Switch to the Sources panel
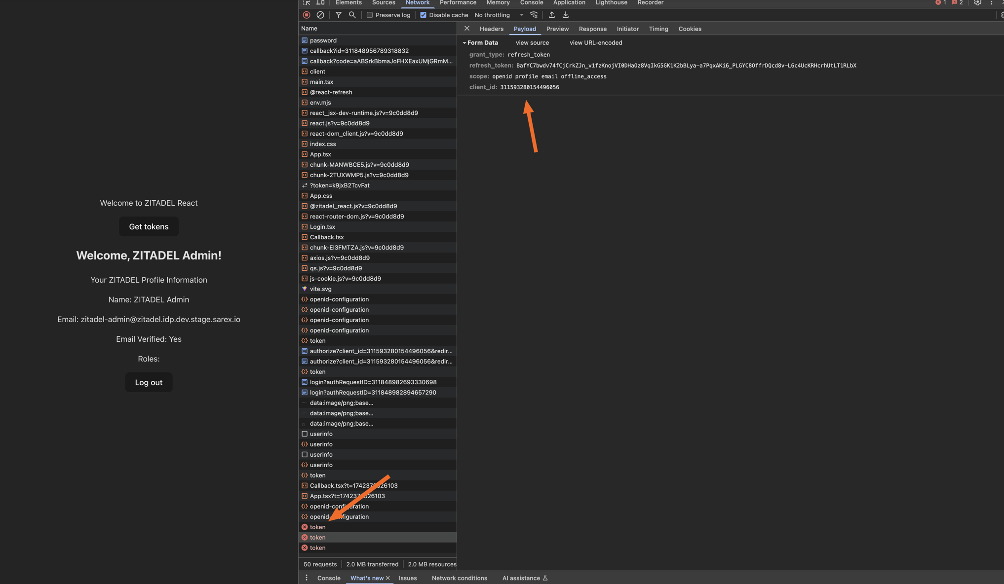Viewport: 1004px width, 584px height. click(384, 2)
